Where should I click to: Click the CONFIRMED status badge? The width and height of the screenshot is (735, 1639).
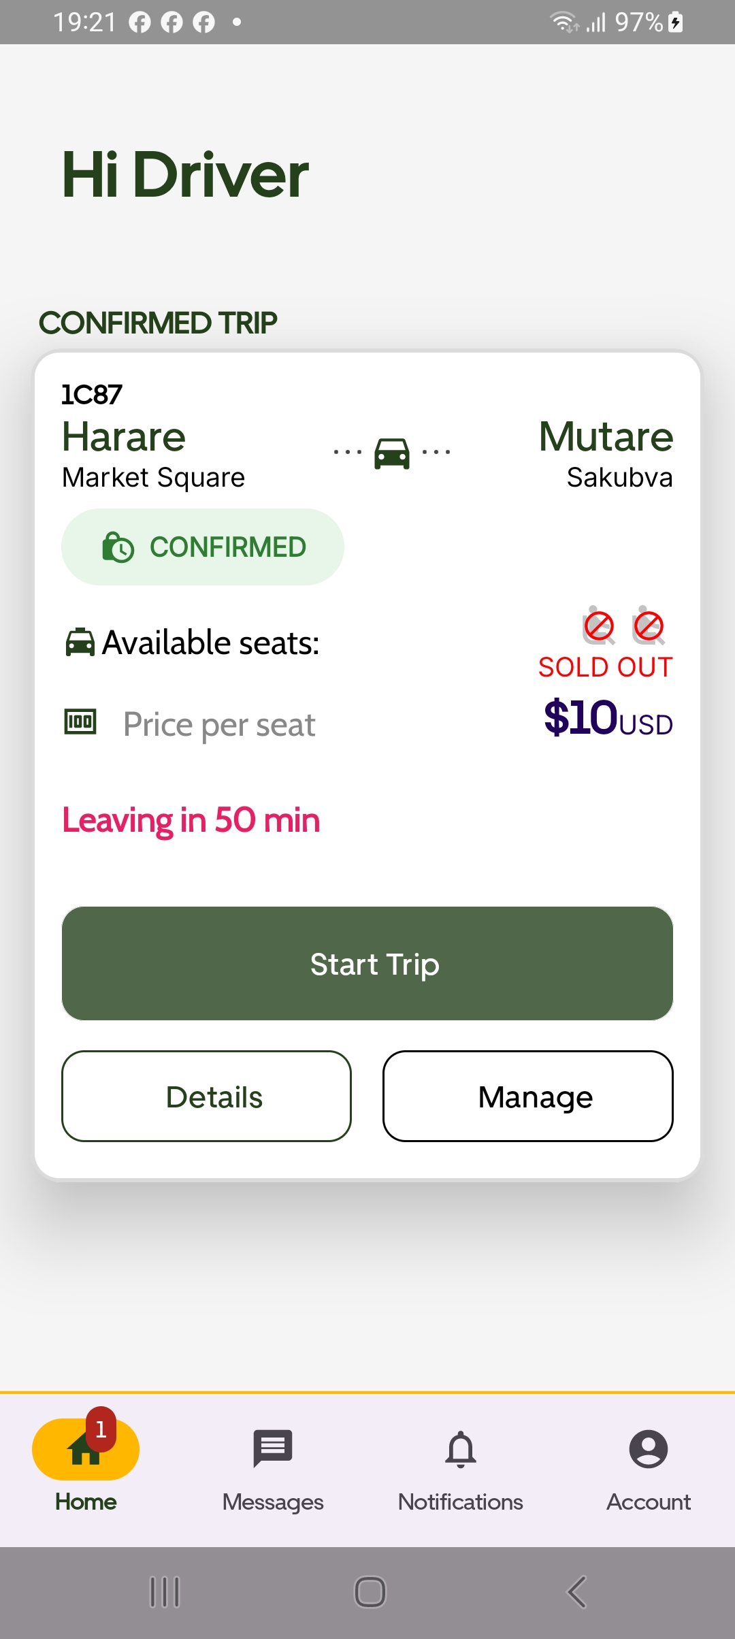coord(203,547)
